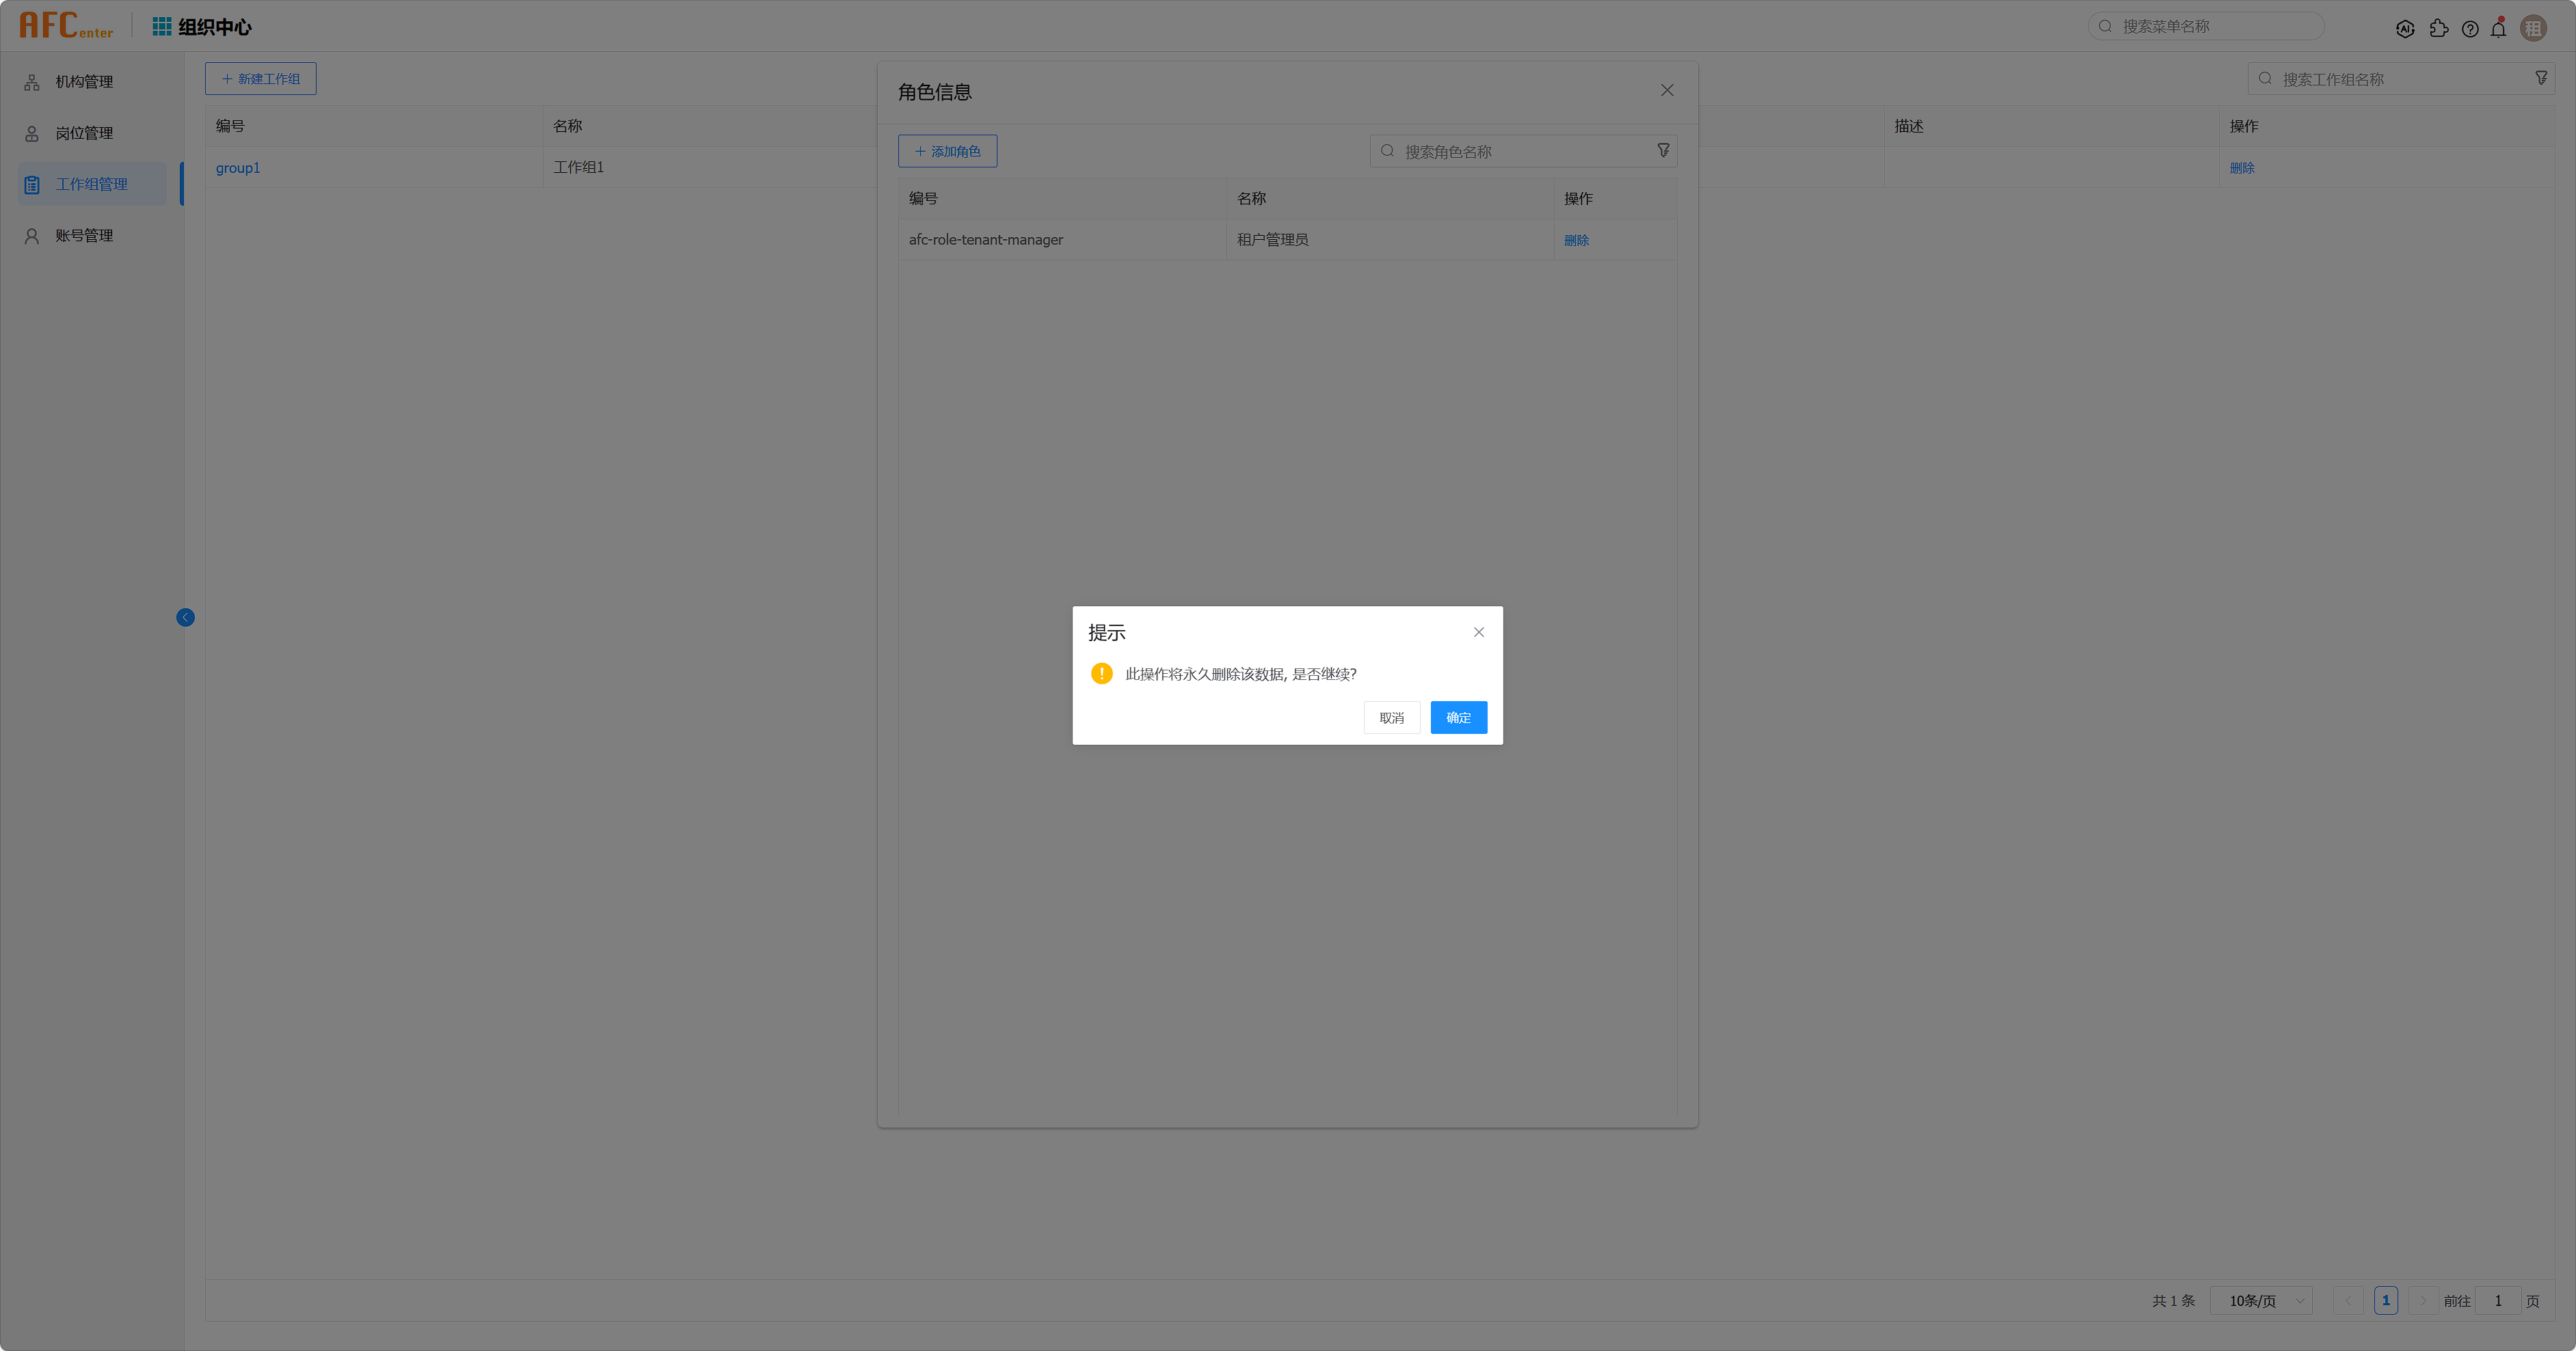Viewport: 2576px width, 1351px height.
Task: Click the 添加角色 button
Action: click(x=947, y=151)
